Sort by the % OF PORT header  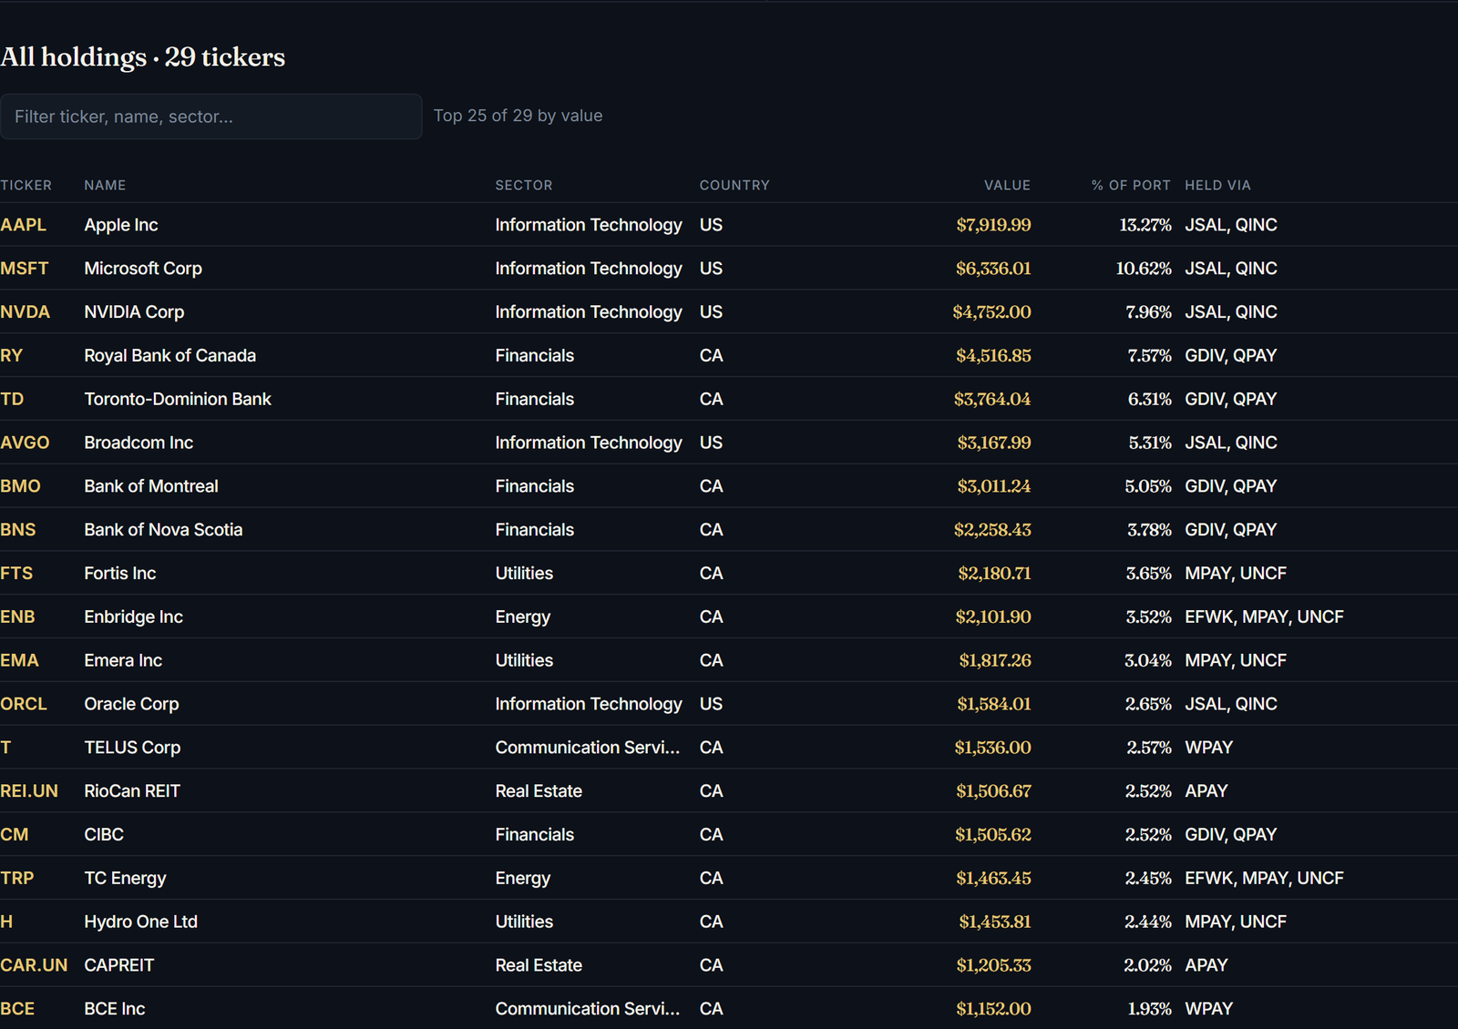pyautogui.click(x=1131, y=185)
